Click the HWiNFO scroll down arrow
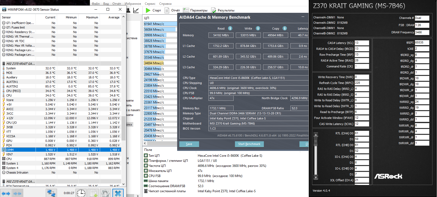Viewport: 437px width, 197px height. coord(123,184)
